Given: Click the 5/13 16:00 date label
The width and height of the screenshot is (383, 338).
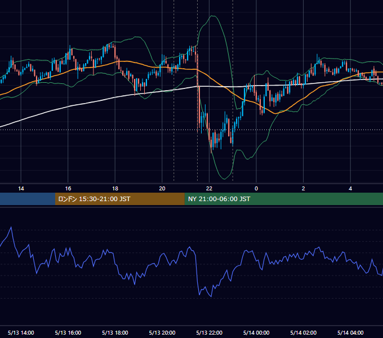Looking at the screenshot, I should pos(68,332).
